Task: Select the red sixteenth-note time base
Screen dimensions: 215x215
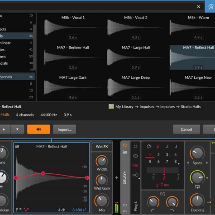Action: [158, 146]
